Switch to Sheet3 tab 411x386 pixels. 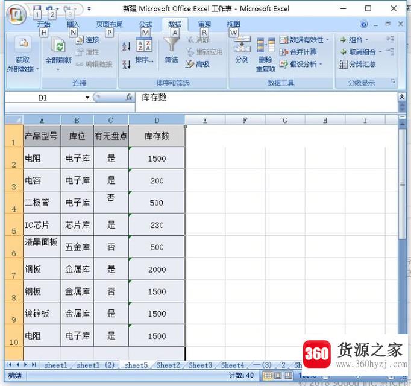pyautogui.click(x=200, y=365)
